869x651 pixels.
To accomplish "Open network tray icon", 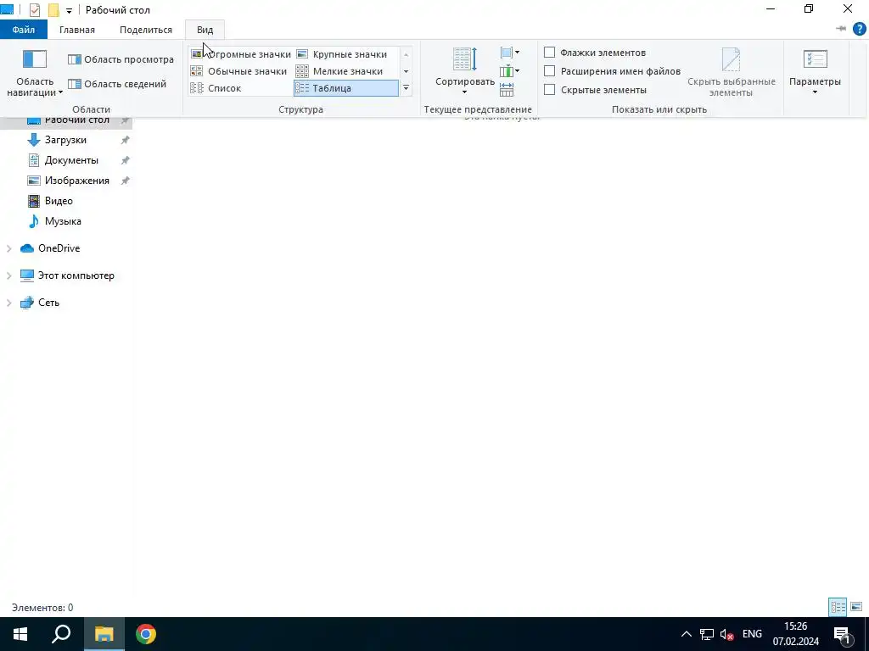I will [707, 634].
